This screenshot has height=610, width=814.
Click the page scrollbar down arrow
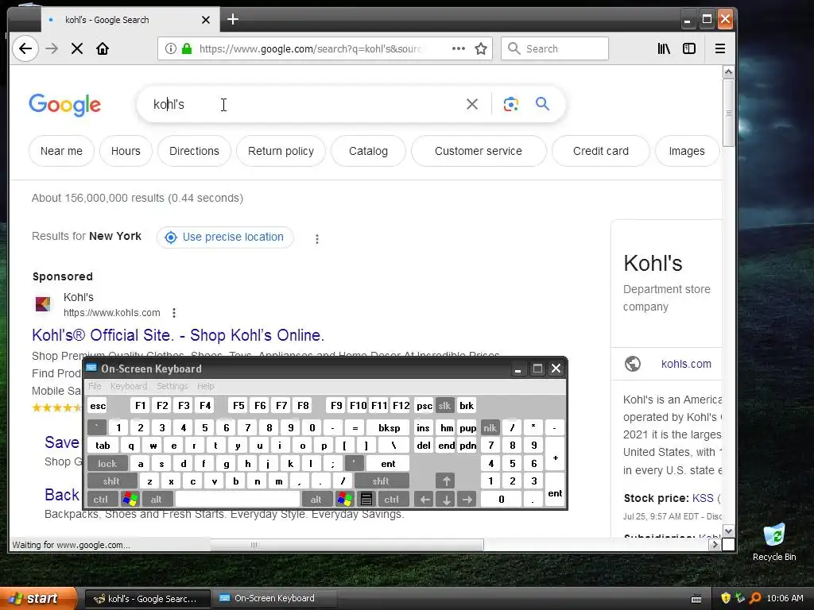click(x=729, y=531)
